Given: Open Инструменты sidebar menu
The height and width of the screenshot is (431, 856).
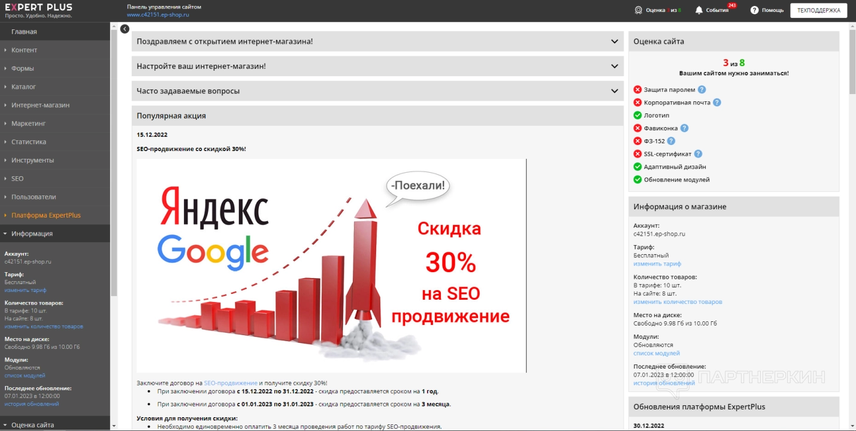Looking at the screenshot, I should [55, 160].
